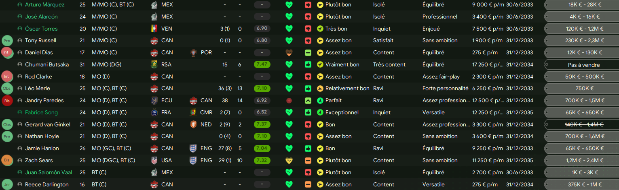Click the green heart icon in Chumani Butsaka row
The height and width of the screenshot is (190, 619).
tap(289, 64)
